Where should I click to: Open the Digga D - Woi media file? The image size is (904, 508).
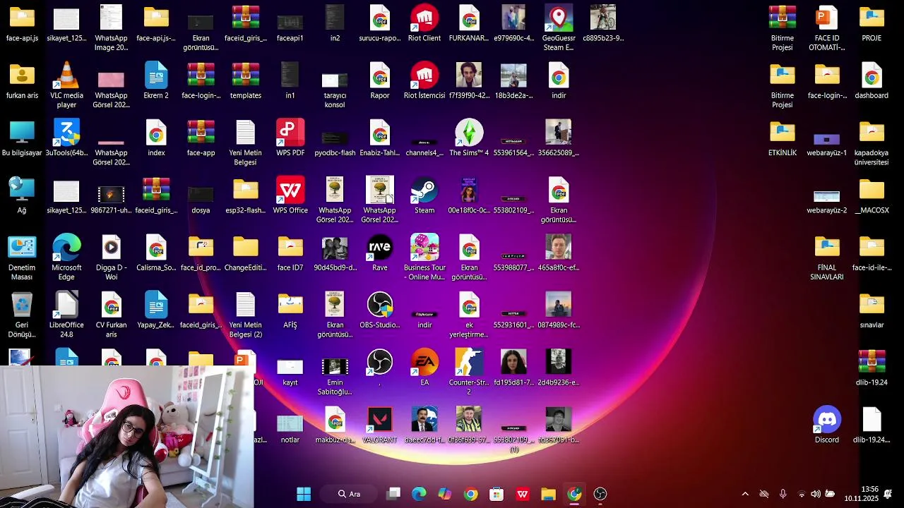click(111, 258)
